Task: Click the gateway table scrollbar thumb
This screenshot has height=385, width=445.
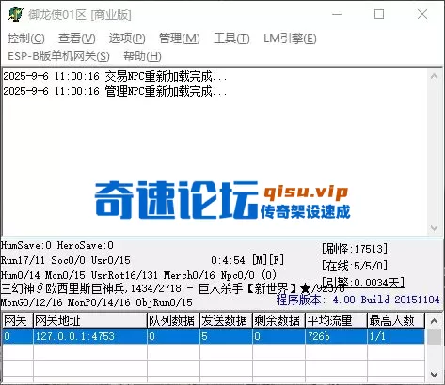Action: pos(435,336)
